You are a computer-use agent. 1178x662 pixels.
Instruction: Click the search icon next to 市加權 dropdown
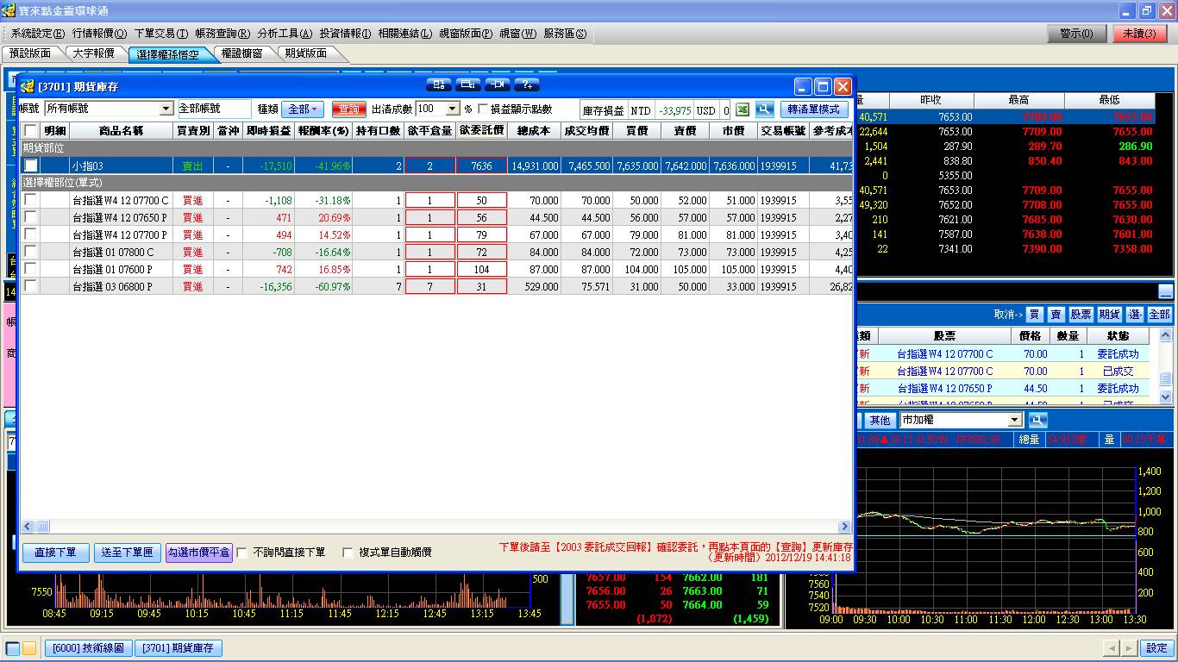click(1037, 420)
